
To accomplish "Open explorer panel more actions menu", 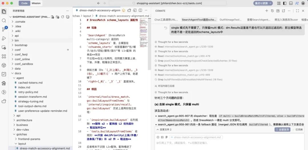I will (68, 11).
